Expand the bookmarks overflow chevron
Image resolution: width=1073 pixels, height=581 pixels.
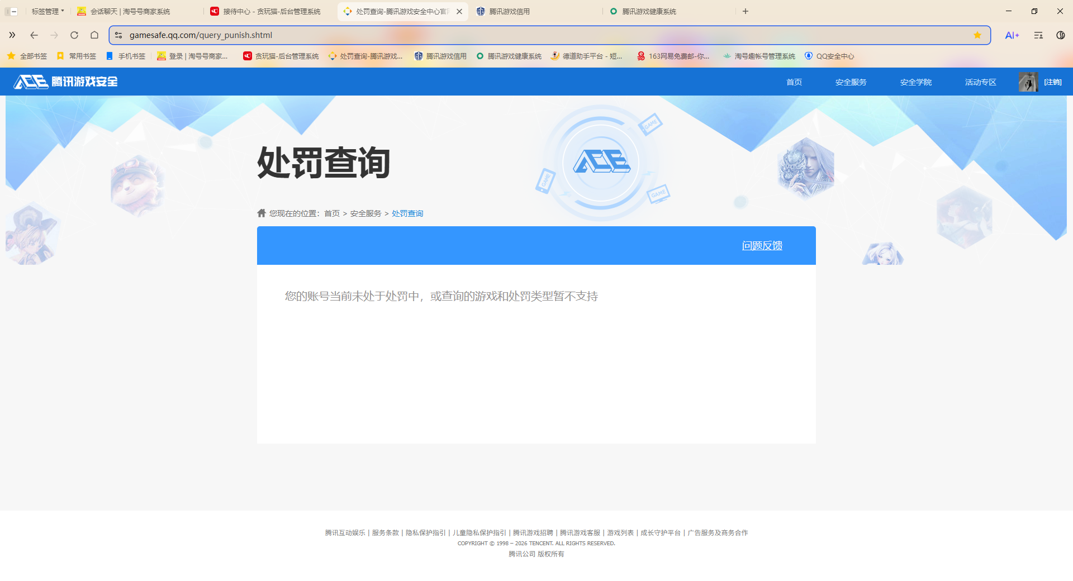[12, 35]
